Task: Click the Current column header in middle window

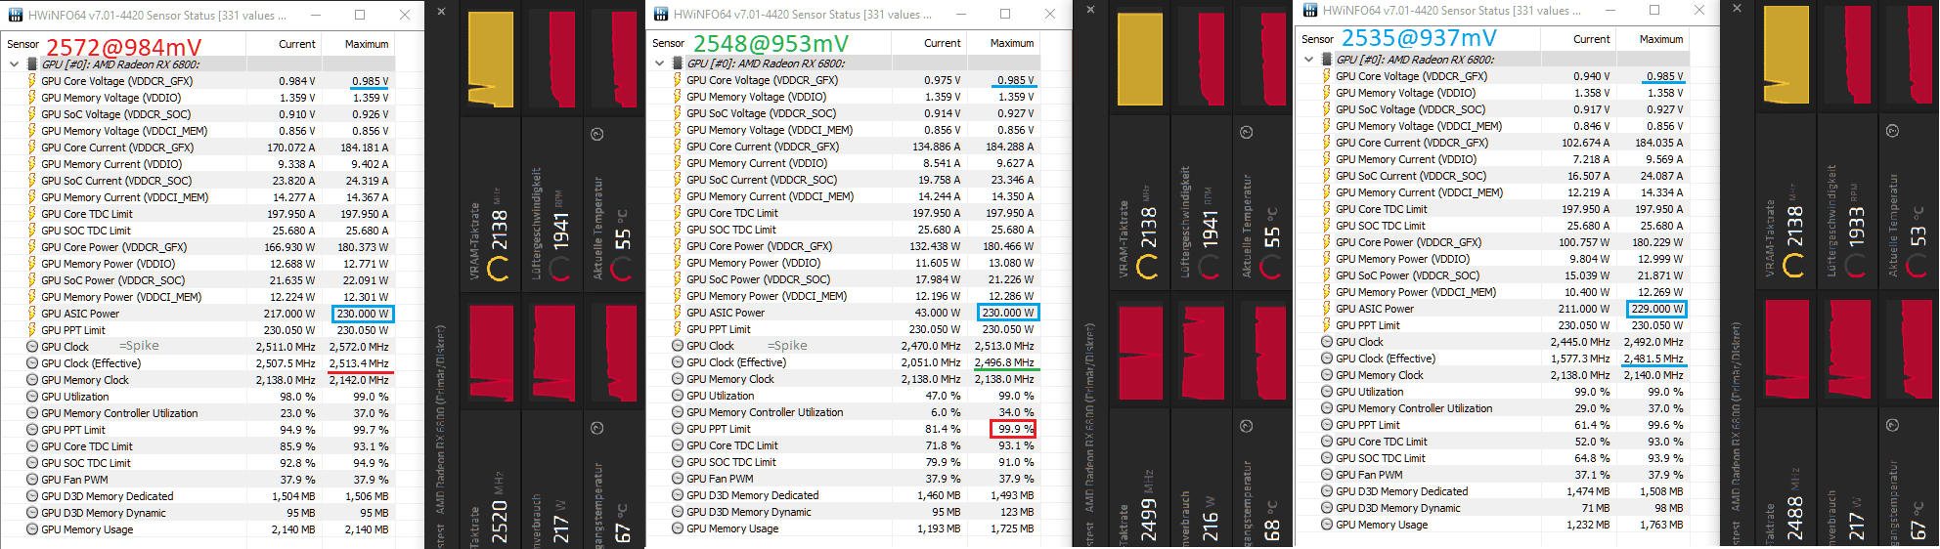Action: (x=943, y=43)
